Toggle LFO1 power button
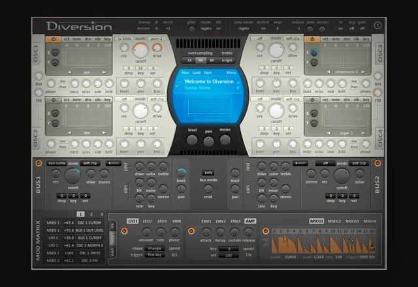This screenshot has width=418, height=287. (x=124, y=231)
